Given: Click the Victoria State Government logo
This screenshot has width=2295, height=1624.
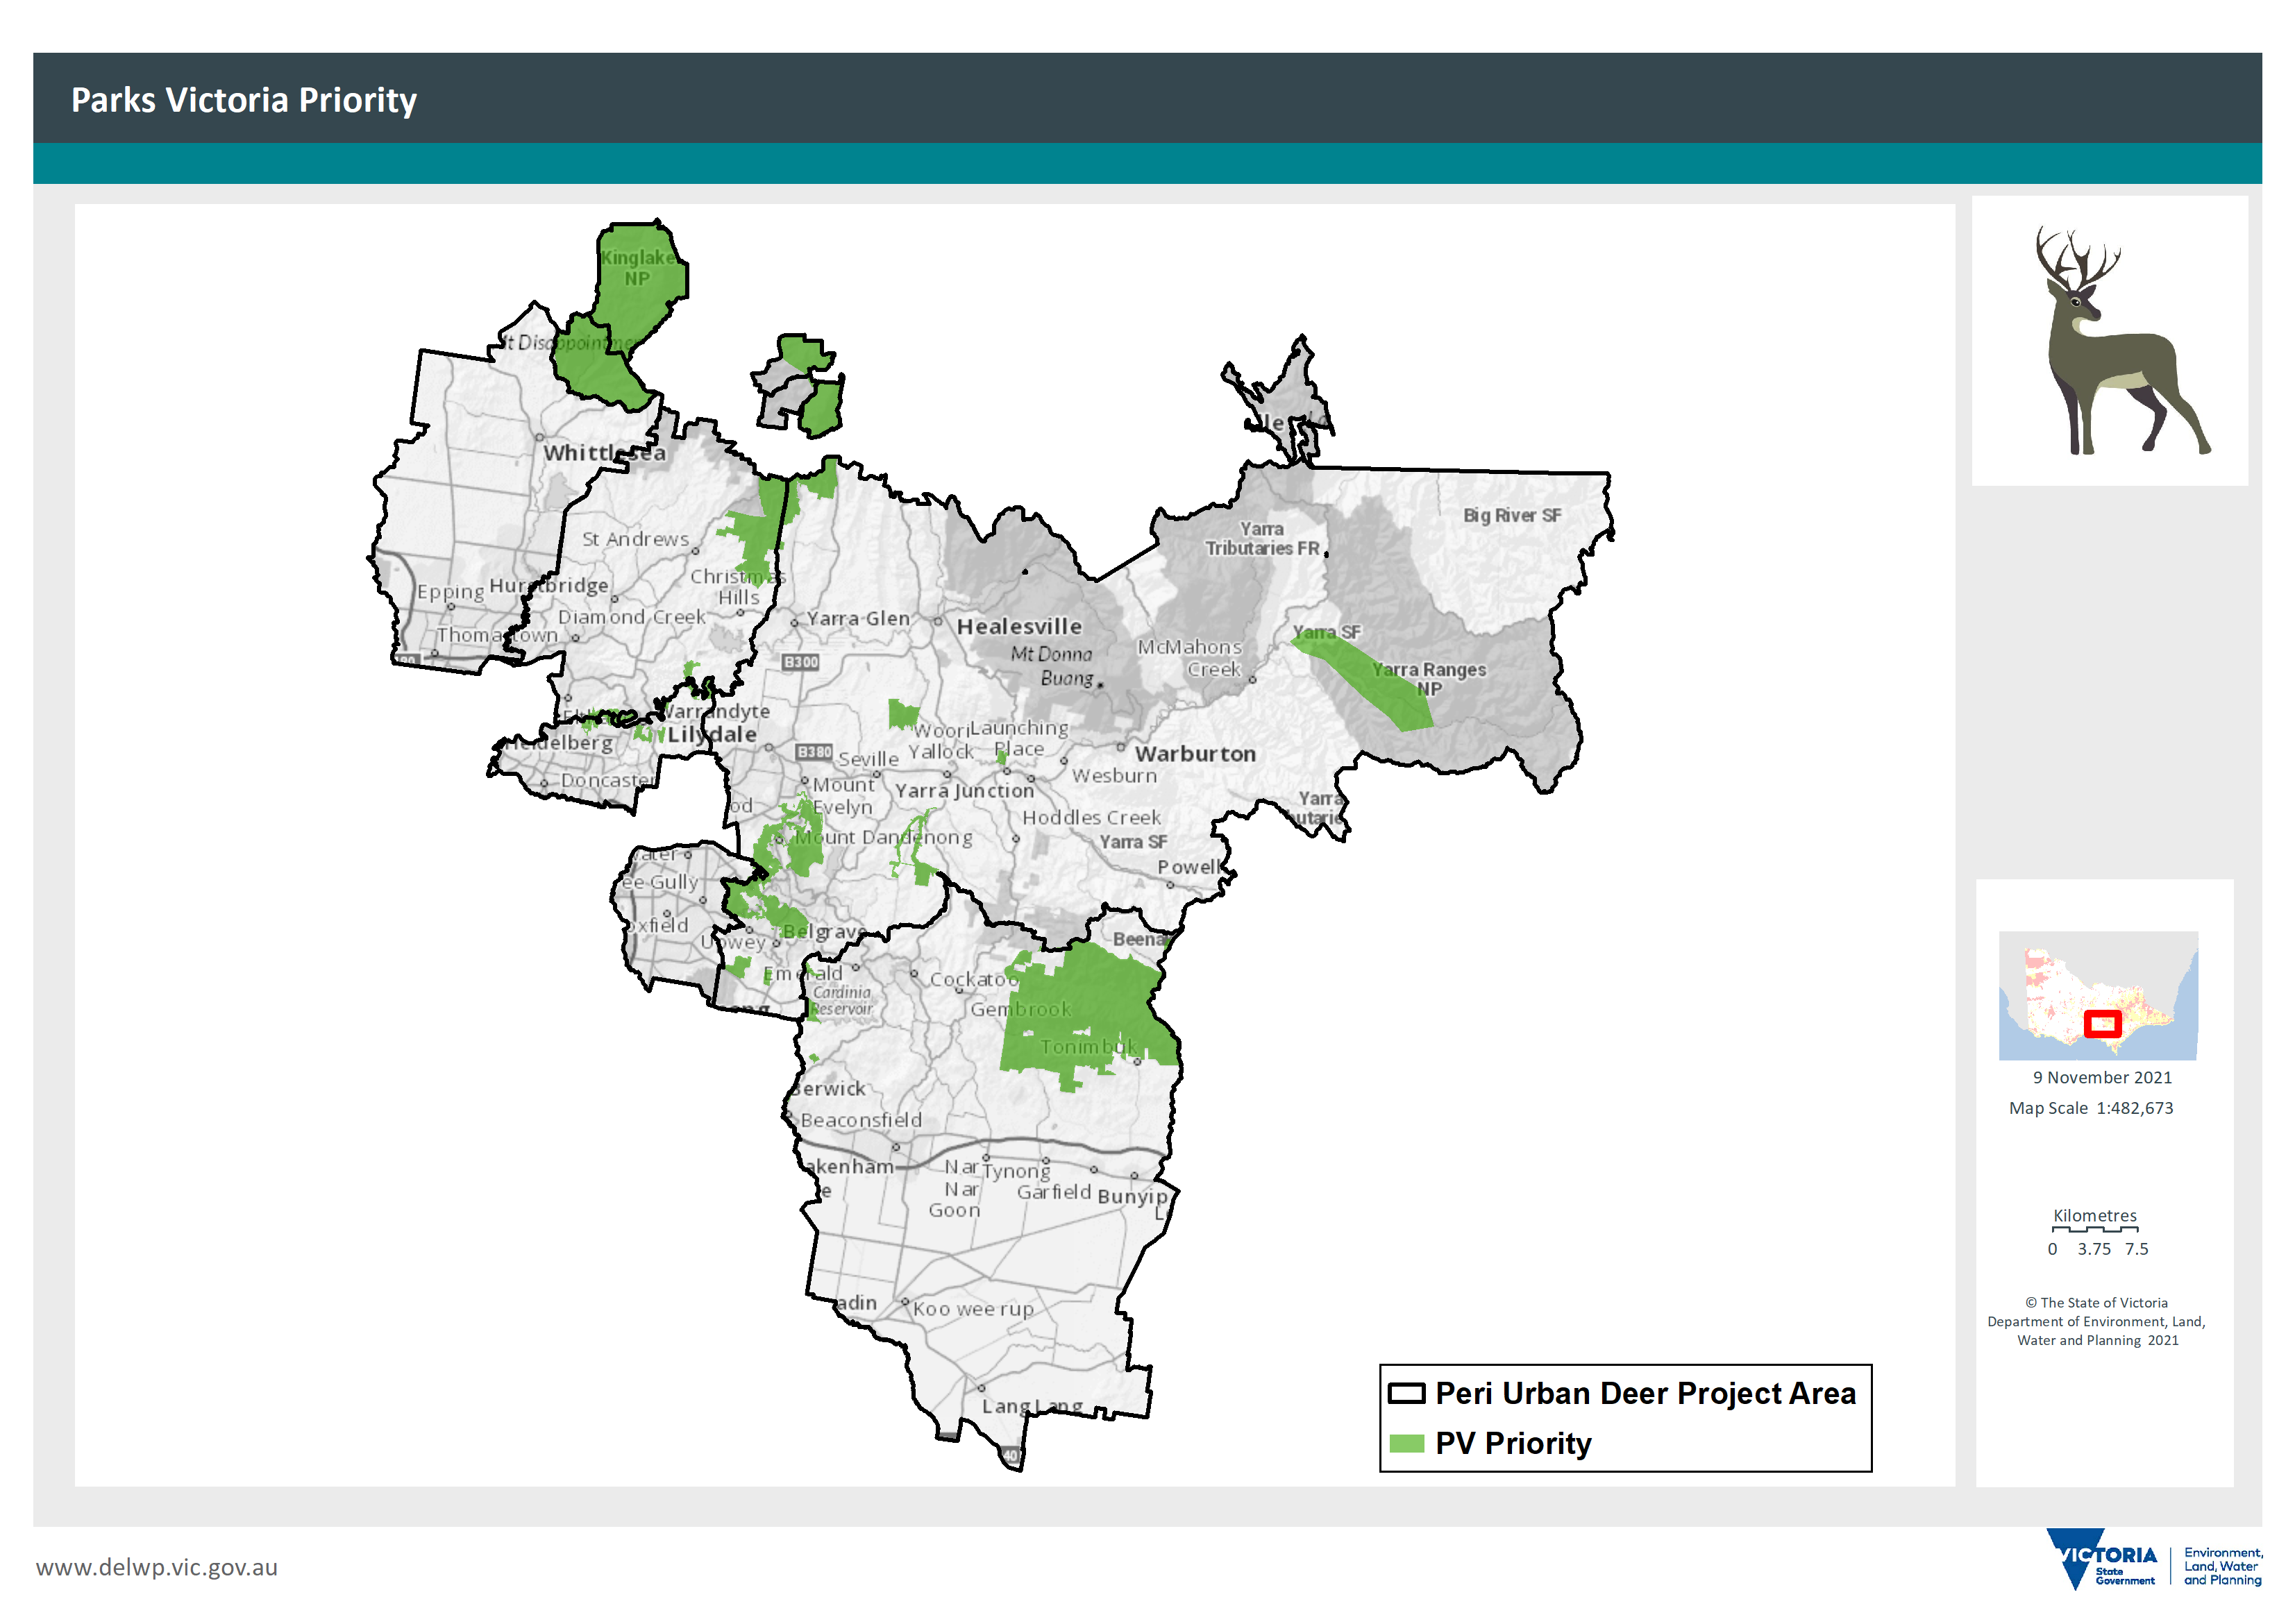Looking at the screenshot, I should click(2103, 1559).
